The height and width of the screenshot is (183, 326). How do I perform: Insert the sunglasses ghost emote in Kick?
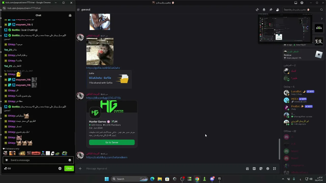(53, 153)
